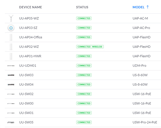Click the UAP-FlexHD model for UU-AP02-WZ

(142, 47)
